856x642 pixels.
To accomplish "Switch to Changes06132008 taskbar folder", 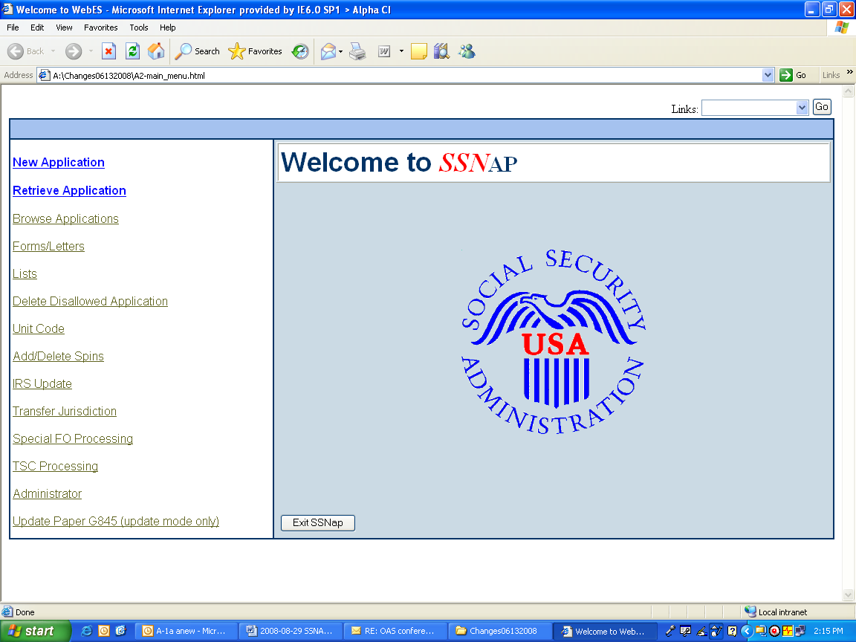I will click(499, 631).
